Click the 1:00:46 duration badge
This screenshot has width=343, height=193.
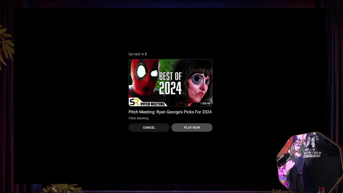(205, 103)
